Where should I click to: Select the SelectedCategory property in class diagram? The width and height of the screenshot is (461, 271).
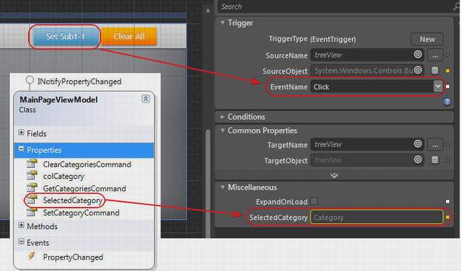pyautogui.click(x=72, y=200)
